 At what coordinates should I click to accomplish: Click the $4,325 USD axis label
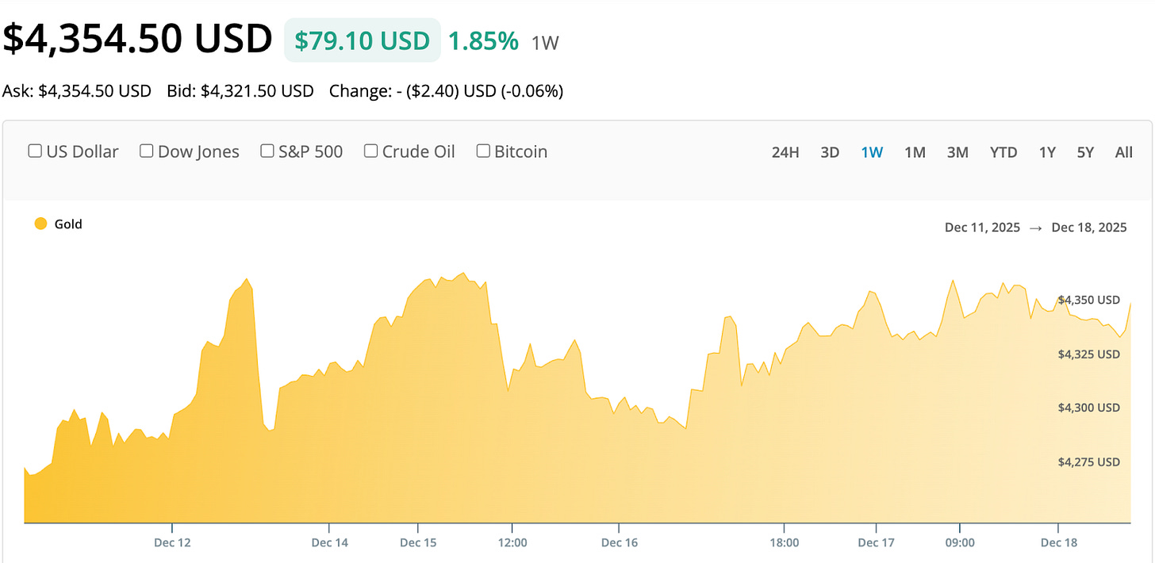point(1088,354)
